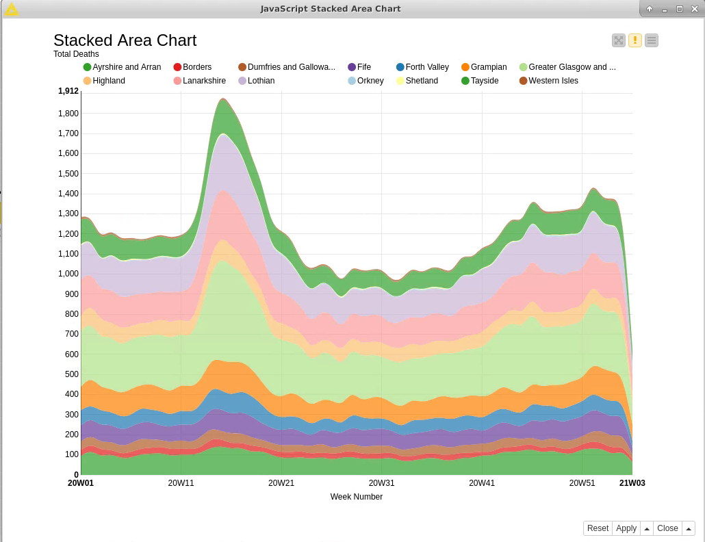Click the green swatch beside Tayside

click(x=465, y=81)
